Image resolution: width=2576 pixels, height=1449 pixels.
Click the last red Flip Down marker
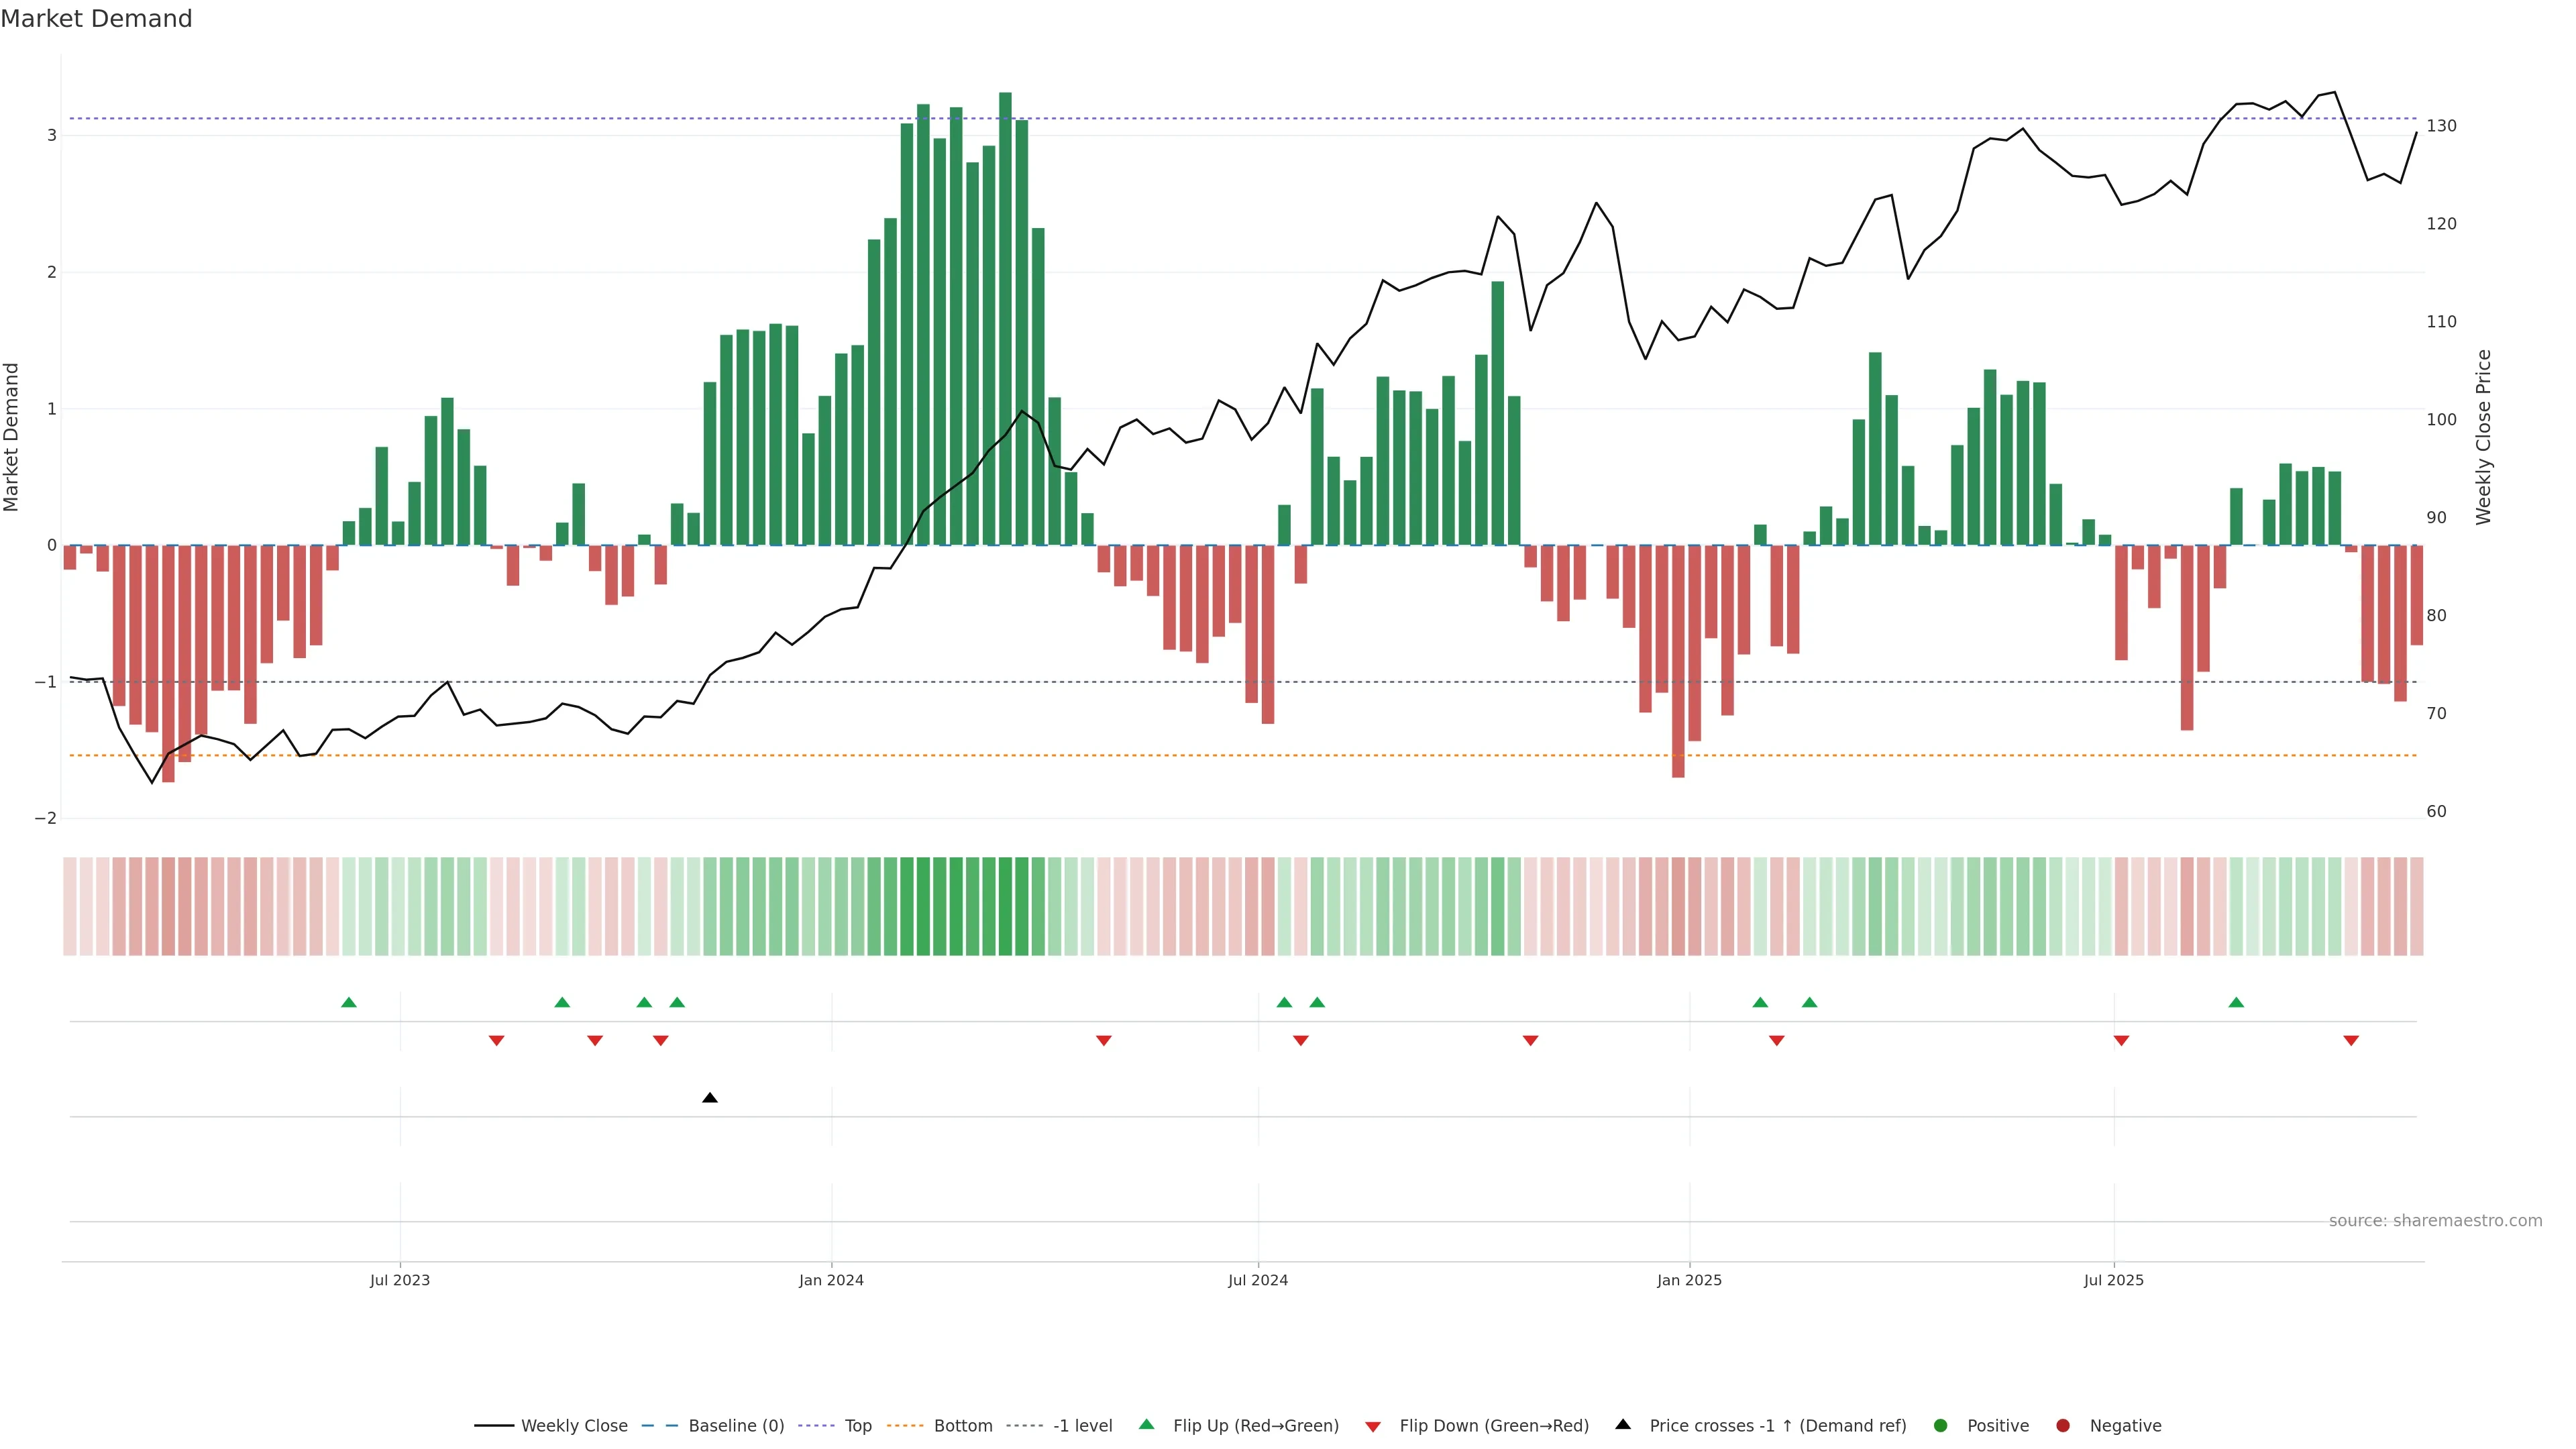(x=2351, y=1041)
